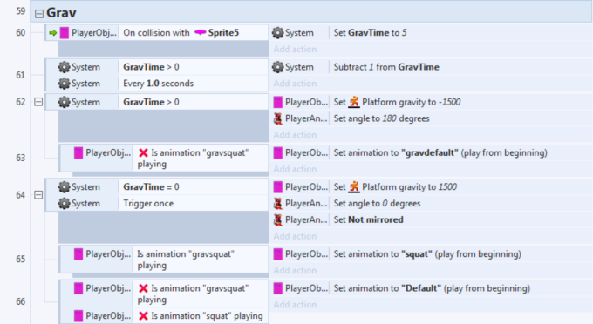Click PlayerAn icon for Set angle 180
The height and width of the screenshot is (324, 593).
278,118
